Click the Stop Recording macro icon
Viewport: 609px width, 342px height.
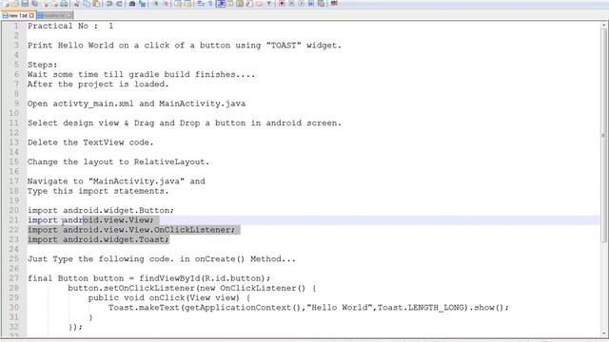(291, 4)
